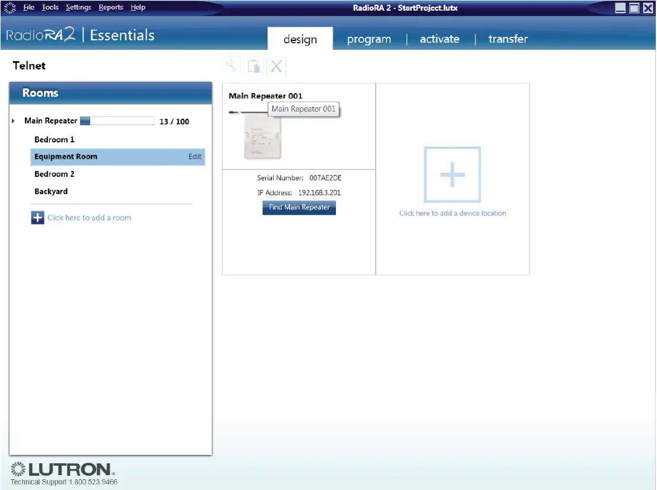Close the RadioRA 2 window
The image size is (657, 490).
coord(648,8)
